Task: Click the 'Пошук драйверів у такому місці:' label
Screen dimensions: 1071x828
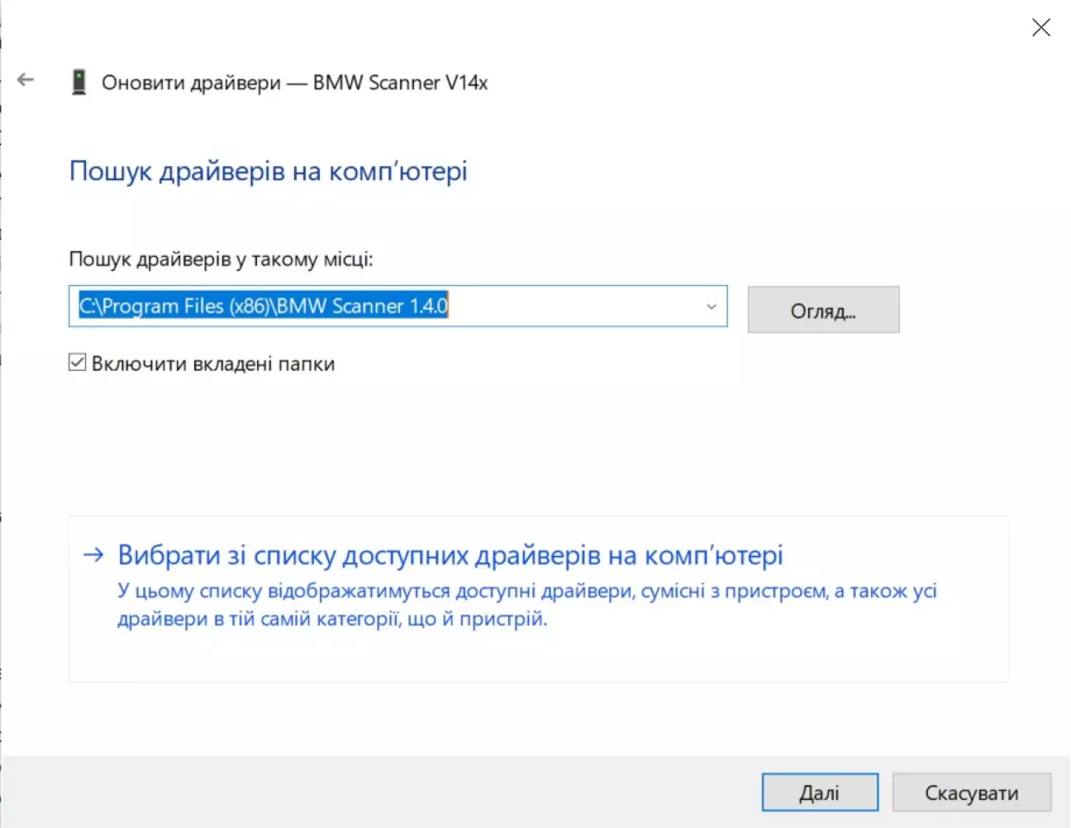Action: 221,259
